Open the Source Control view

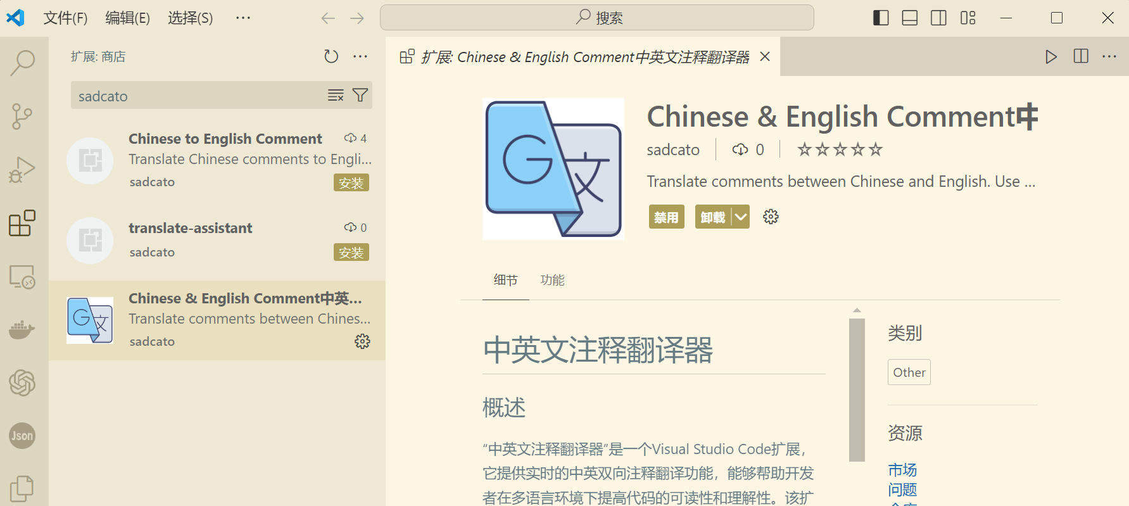[23, 117]
